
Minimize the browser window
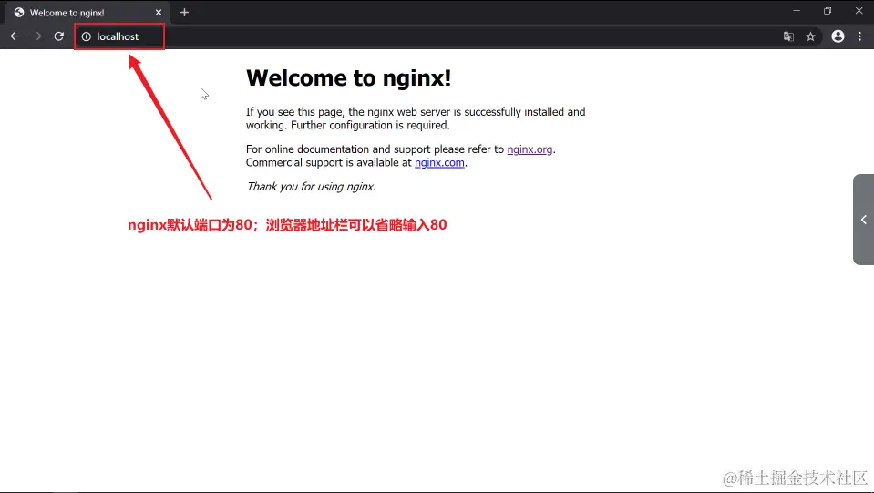point(797,11)
